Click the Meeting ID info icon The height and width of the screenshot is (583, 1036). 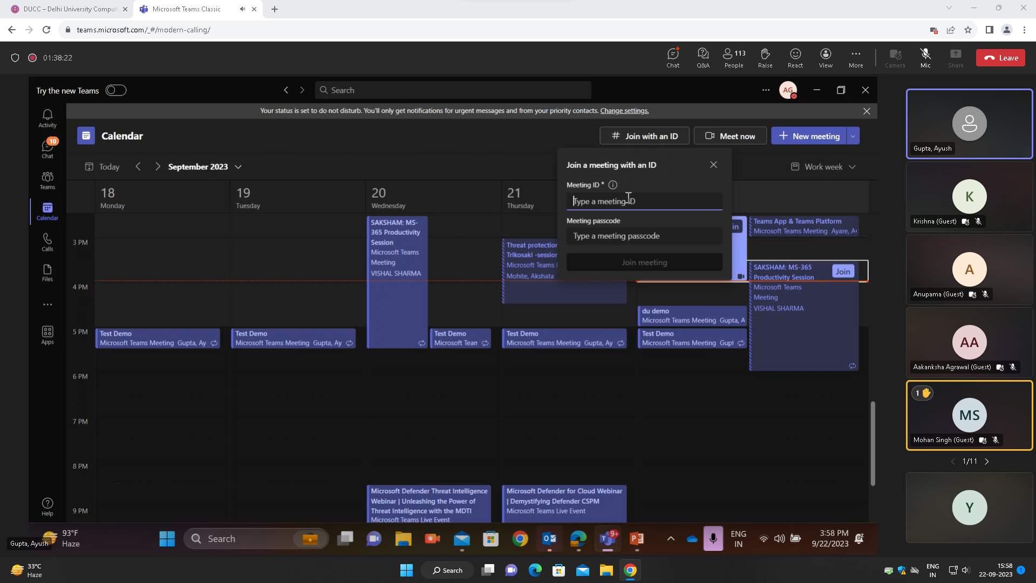(x=612, y=185)
